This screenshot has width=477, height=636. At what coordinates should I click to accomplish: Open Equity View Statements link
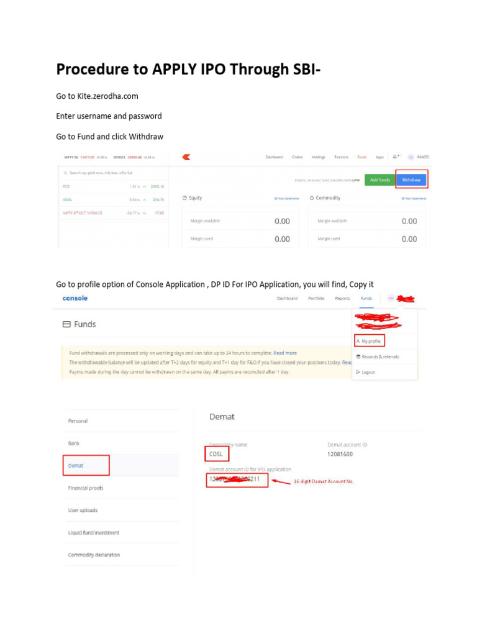coord(287,199)
